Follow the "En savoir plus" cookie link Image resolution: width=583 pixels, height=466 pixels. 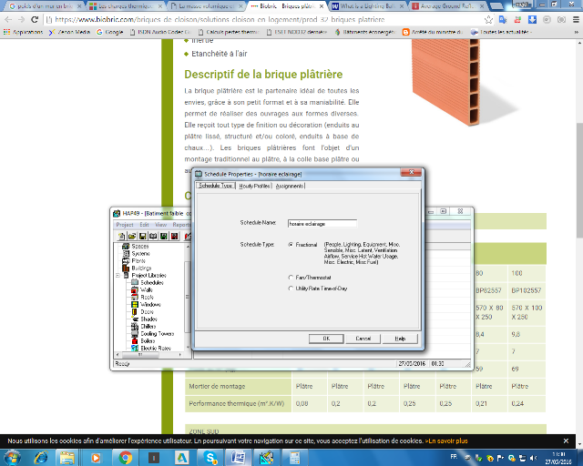448,441
